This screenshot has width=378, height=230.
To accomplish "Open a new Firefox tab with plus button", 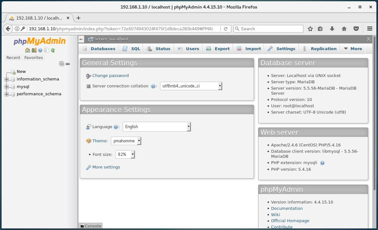I will point(78,18).
